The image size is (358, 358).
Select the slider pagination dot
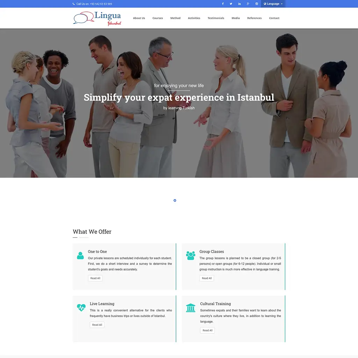pyautogui.click(x=175, y=200)
